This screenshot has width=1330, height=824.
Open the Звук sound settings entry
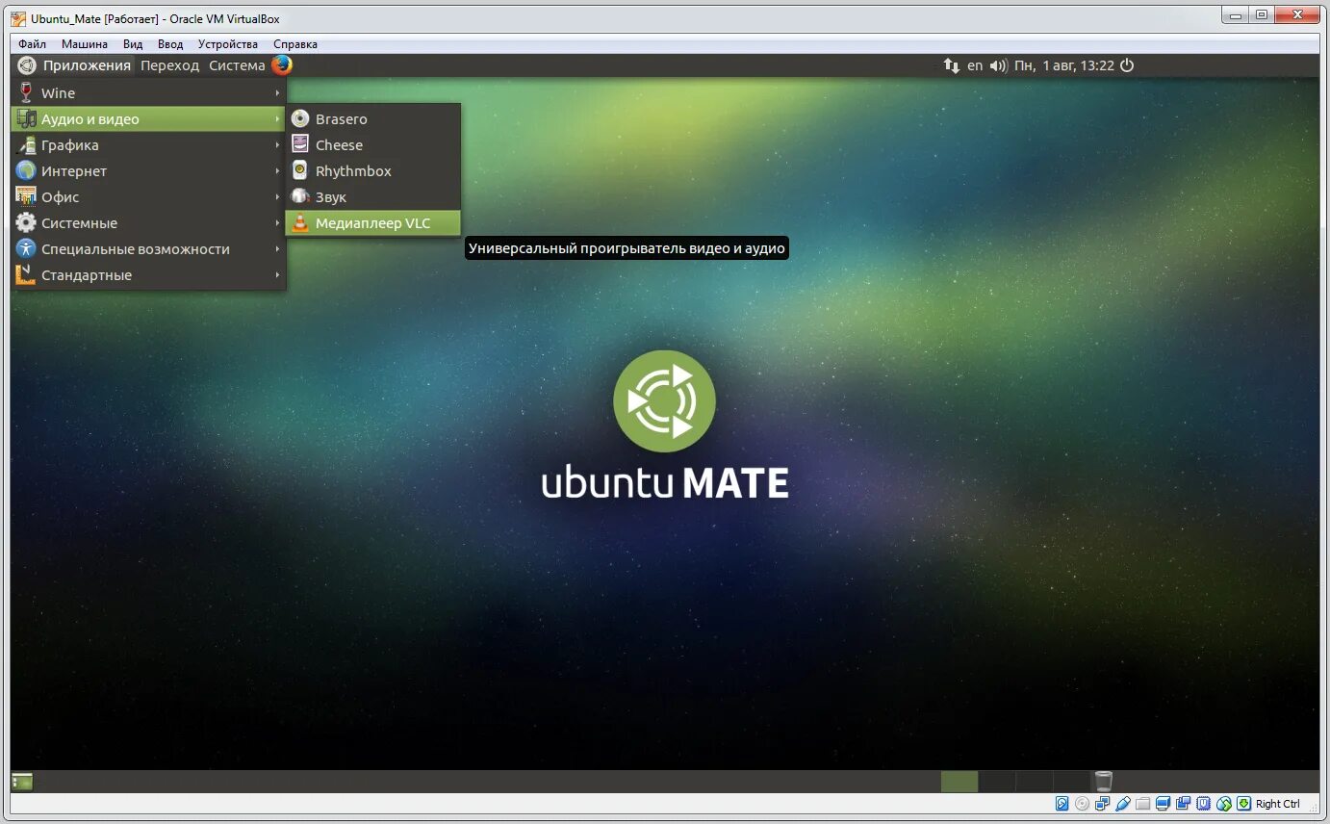(373, 197)
